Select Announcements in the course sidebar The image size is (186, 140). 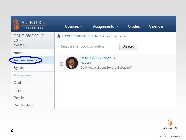33,60
